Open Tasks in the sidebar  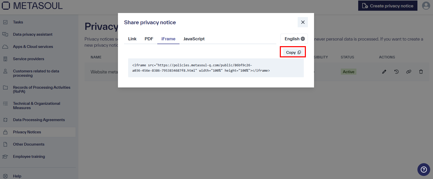click(x=18, y=22)
